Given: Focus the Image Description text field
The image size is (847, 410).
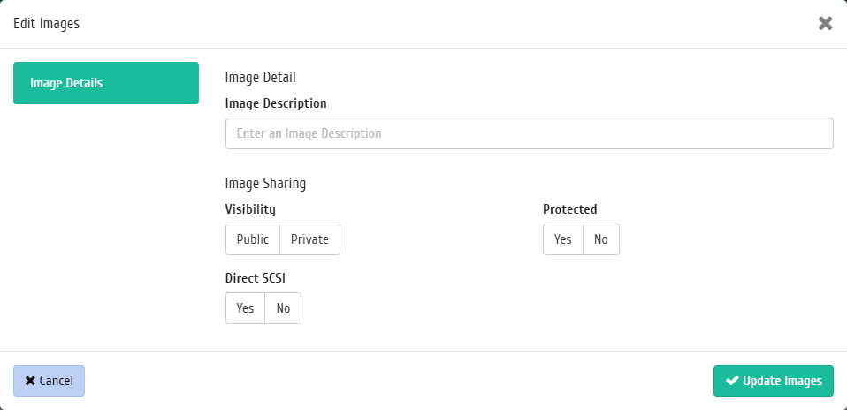Looking at the screenshot, I should [x=530, y=133].
